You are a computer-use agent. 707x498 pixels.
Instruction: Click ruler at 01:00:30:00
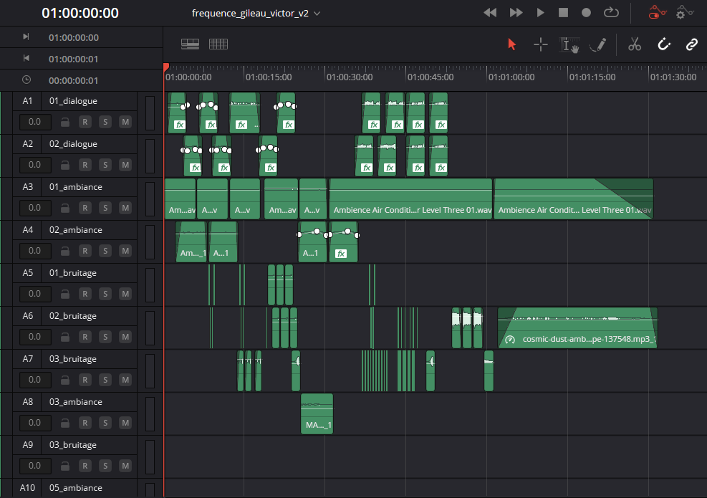[x=349, y=77]
